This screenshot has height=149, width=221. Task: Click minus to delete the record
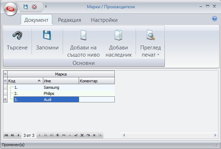tap(64, 135)
